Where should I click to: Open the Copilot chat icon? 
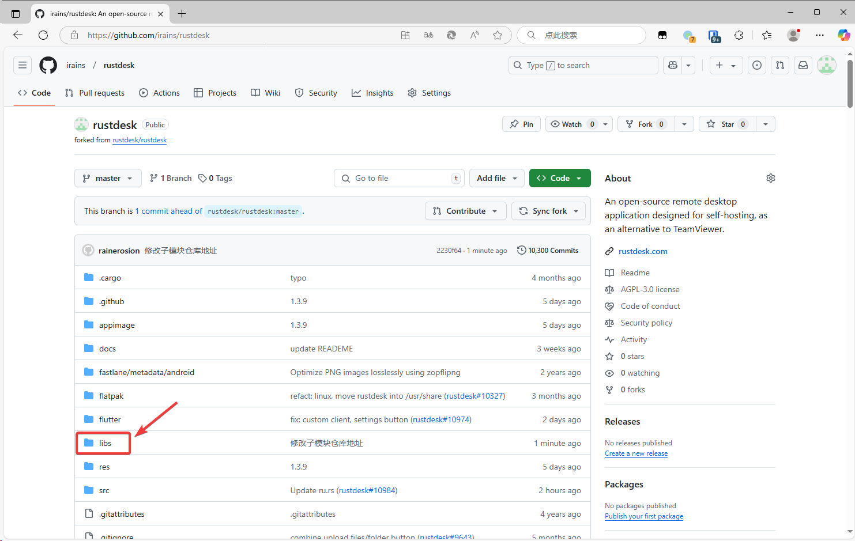coord(673,65)
